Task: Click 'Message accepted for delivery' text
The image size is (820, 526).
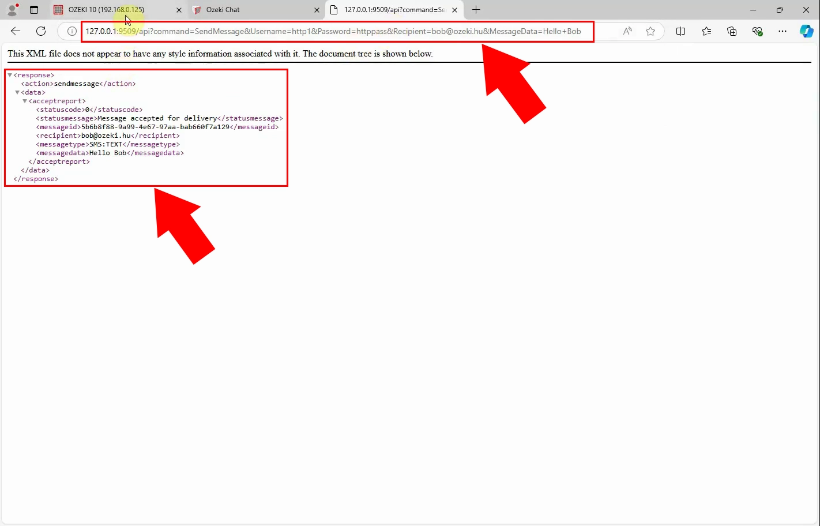Action: 157,118
